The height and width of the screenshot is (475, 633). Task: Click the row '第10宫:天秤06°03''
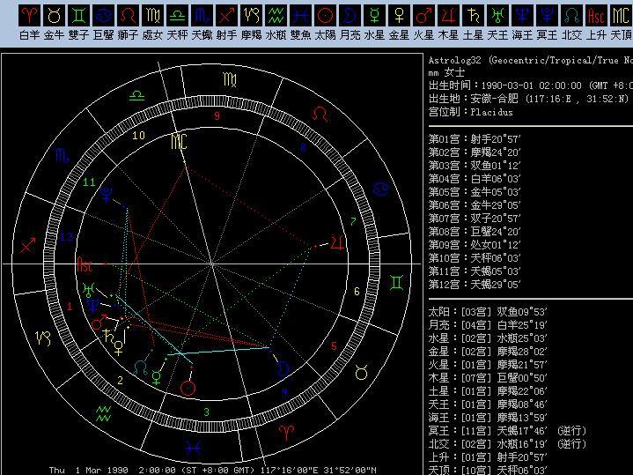coord(475,258)
